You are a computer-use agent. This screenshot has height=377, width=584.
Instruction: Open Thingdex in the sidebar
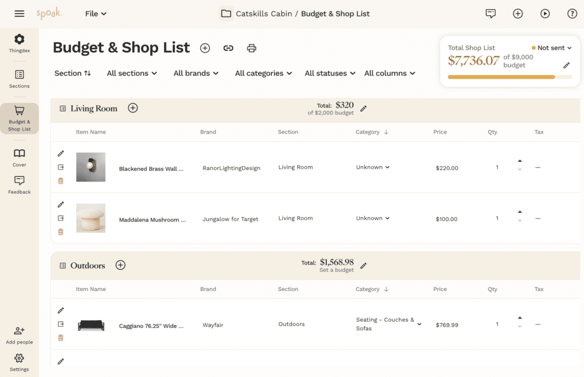click(19, 43)
